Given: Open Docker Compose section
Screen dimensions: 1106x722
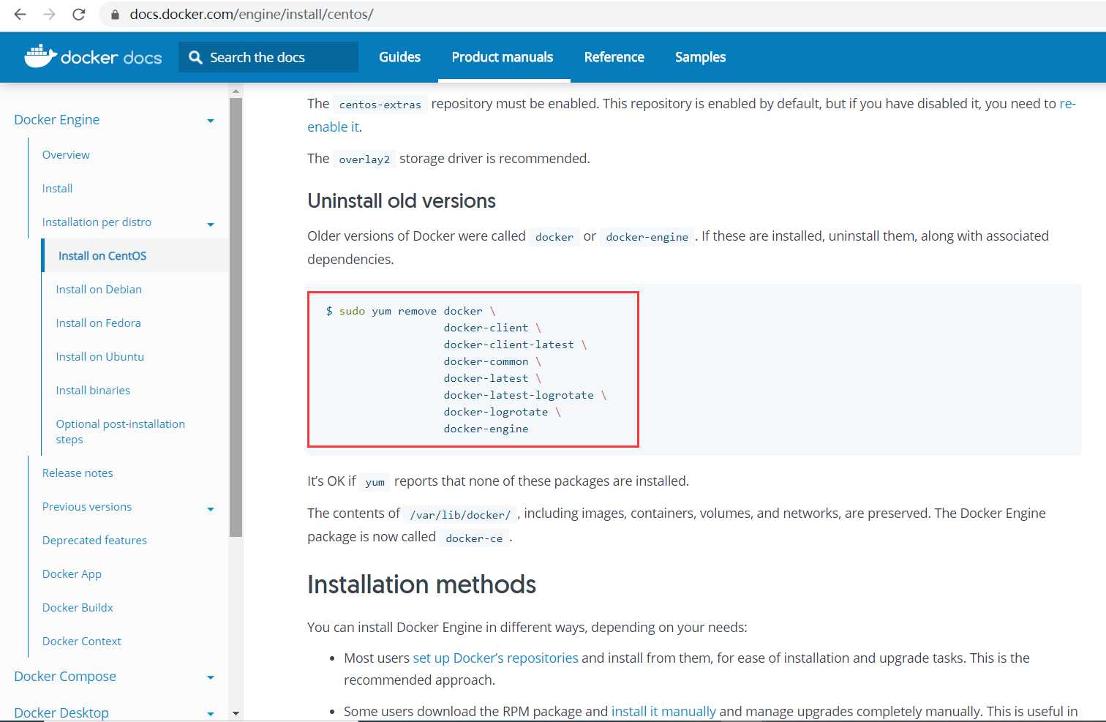Looking at the screenshot, I should point(65,676).
